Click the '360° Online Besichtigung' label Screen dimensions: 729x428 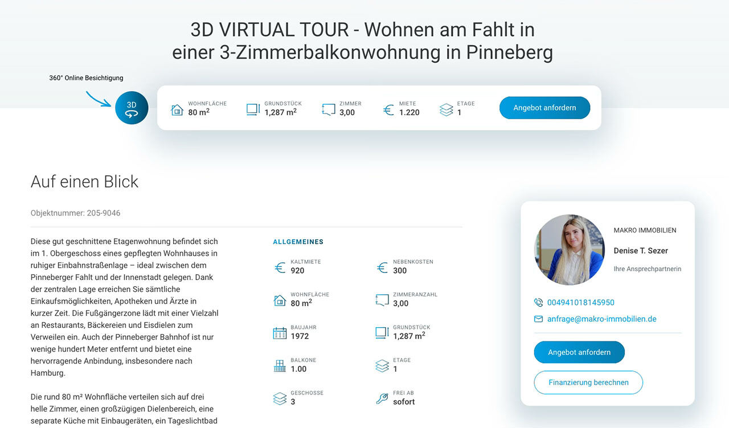pos(86,78)
